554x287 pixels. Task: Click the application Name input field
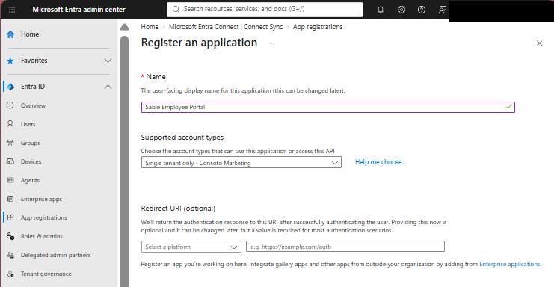[328, 107]
